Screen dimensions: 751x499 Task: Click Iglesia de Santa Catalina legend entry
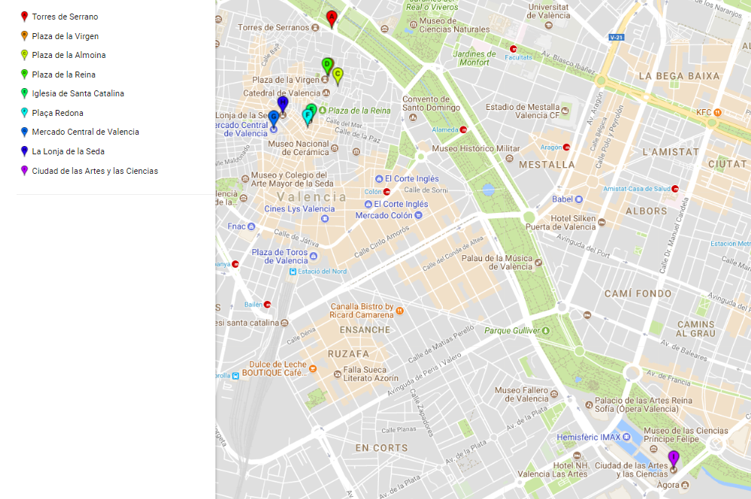pos(78,93)
